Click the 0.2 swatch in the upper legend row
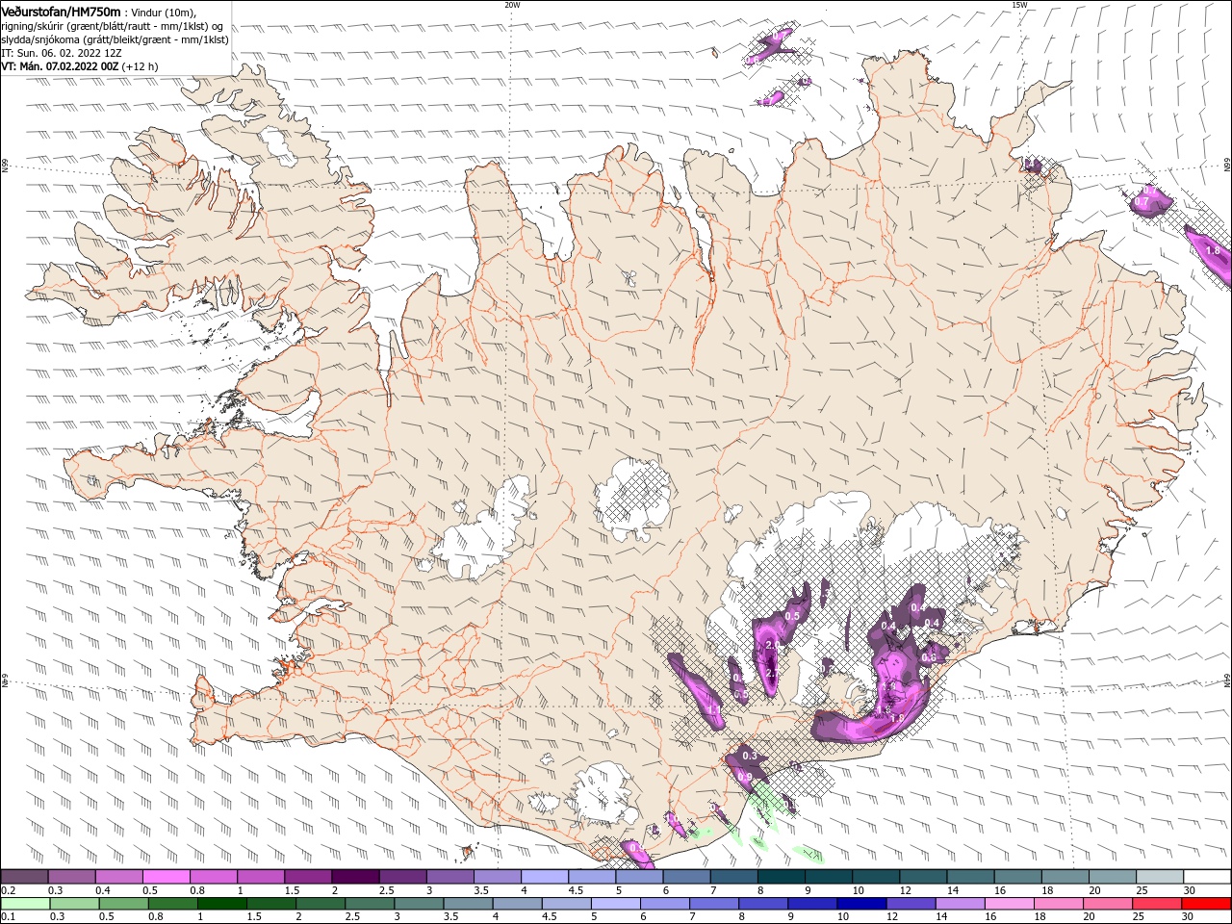 (x=25, y=877)
